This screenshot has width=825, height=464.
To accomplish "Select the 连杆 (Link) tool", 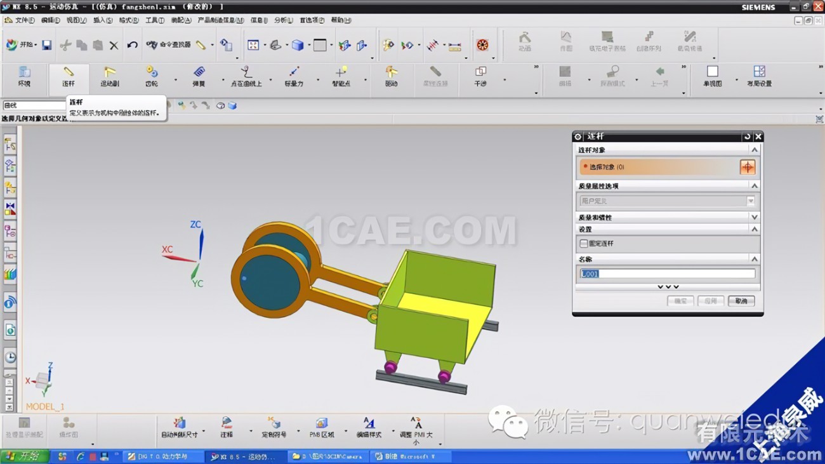I will pyautogui.click(x=69, y=77).
